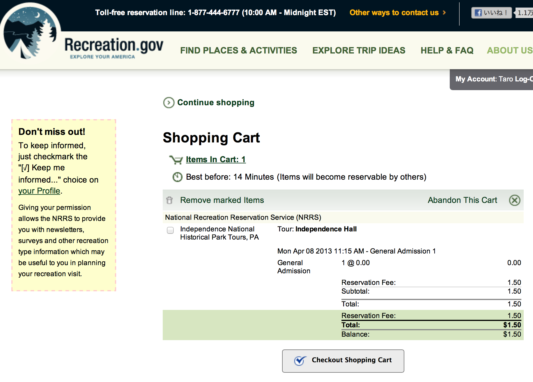Click the Tour: Independence Hall text
The height and width of the screenshot is (382, 533).
click(x=317, y=229)
